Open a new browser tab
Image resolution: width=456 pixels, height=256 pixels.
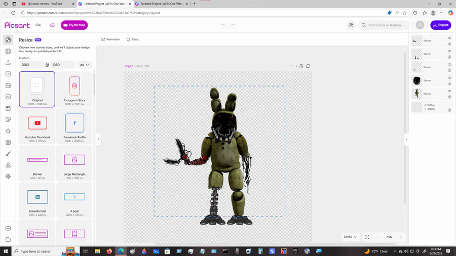195,4
